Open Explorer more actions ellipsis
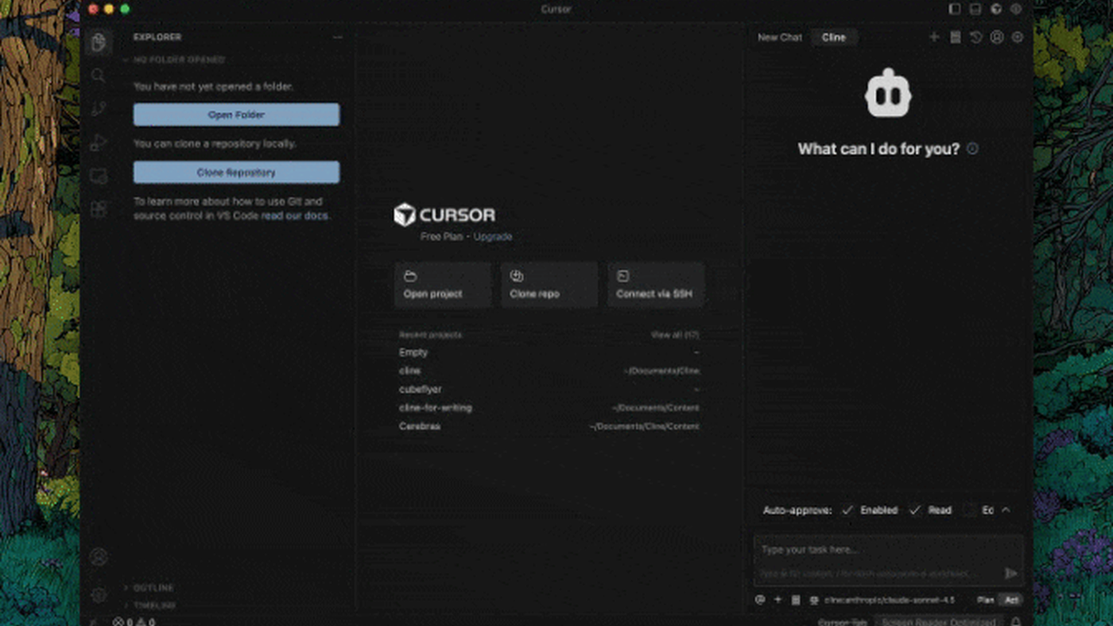Screen dimensions: 1113x626 pyautogui.click(x=338, y=37)
